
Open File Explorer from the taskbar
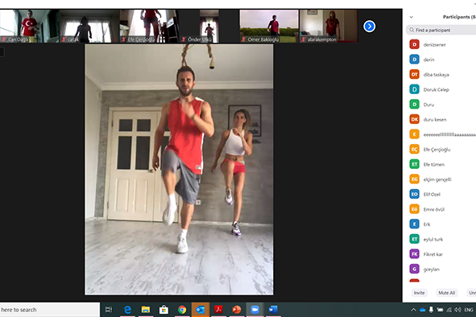146,310
